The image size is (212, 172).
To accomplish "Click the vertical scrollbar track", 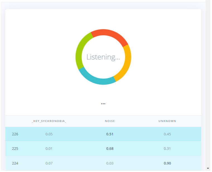I will click(208, 83).
